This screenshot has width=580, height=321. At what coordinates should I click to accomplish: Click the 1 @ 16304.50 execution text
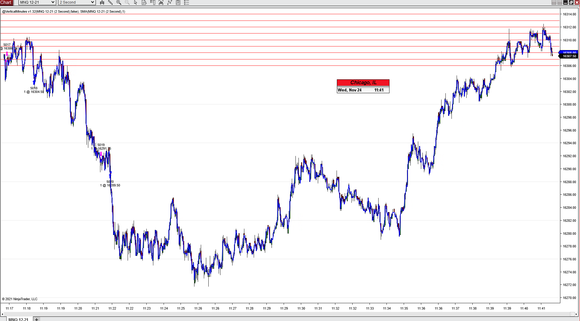pyautogui.click(x=34, y=92)
